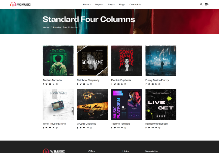Open the hamburger sidebar menu icon
The width and height of the screenshot is (219, 153).
pos(206,5)
